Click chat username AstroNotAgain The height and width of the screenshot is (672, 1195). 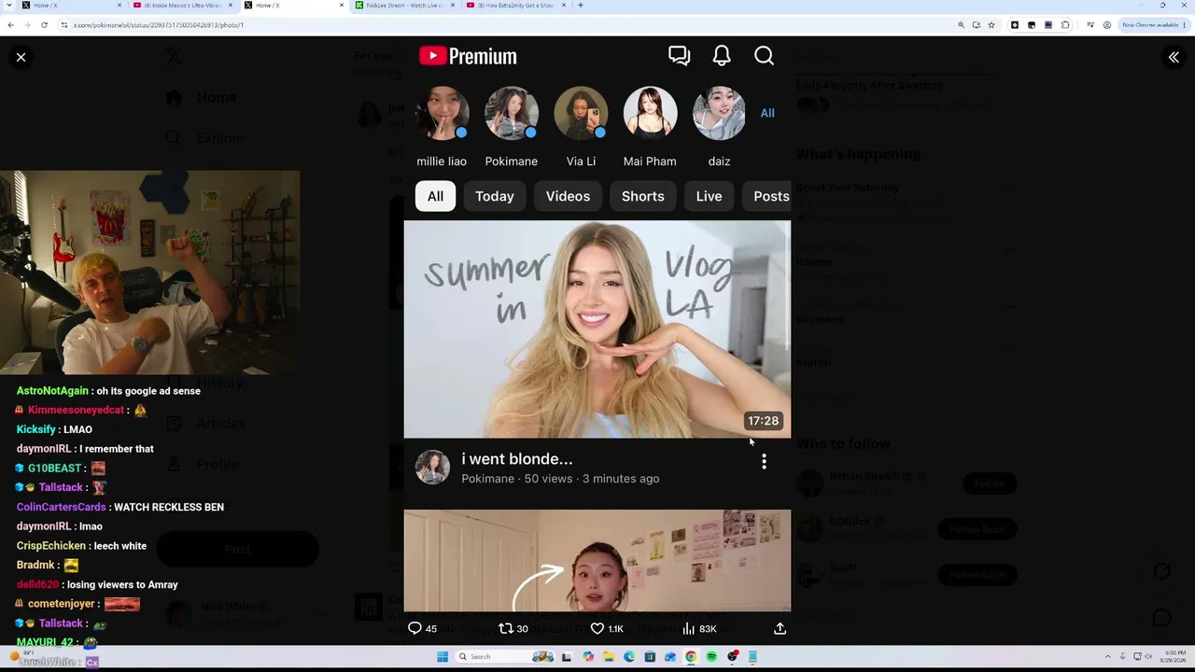pyautogui.click(x=52, y=391)
